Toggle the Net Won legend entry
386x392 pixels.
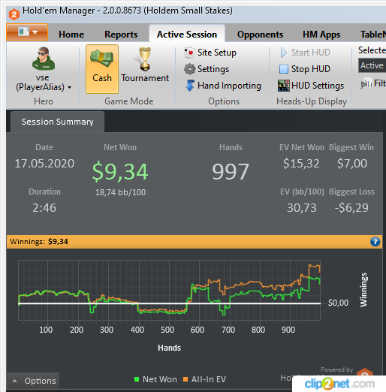tap(155, 379)
